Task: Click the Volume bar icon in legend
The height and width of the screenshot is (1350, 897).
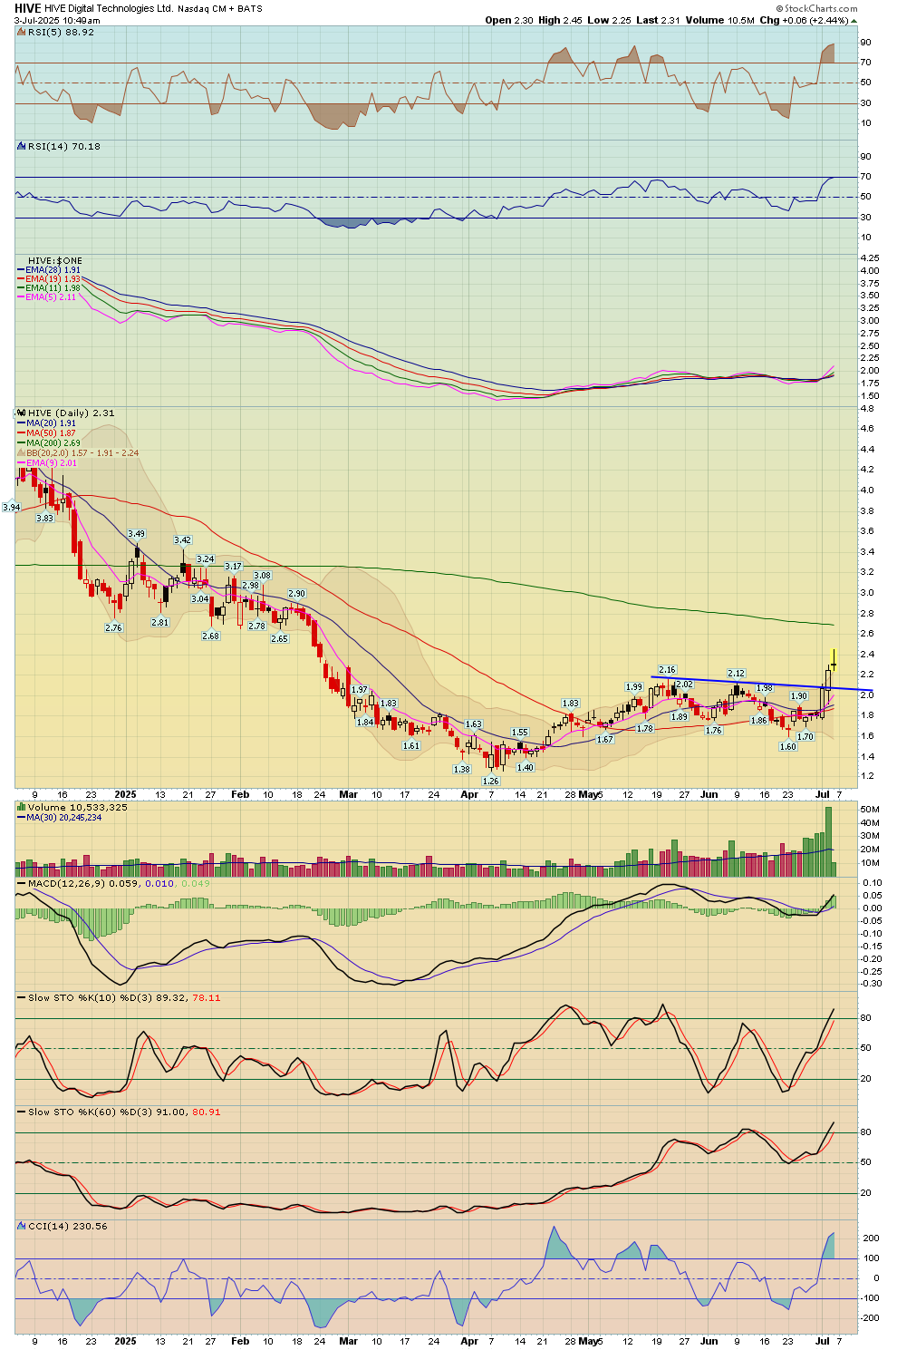Action: click(22, 807)
